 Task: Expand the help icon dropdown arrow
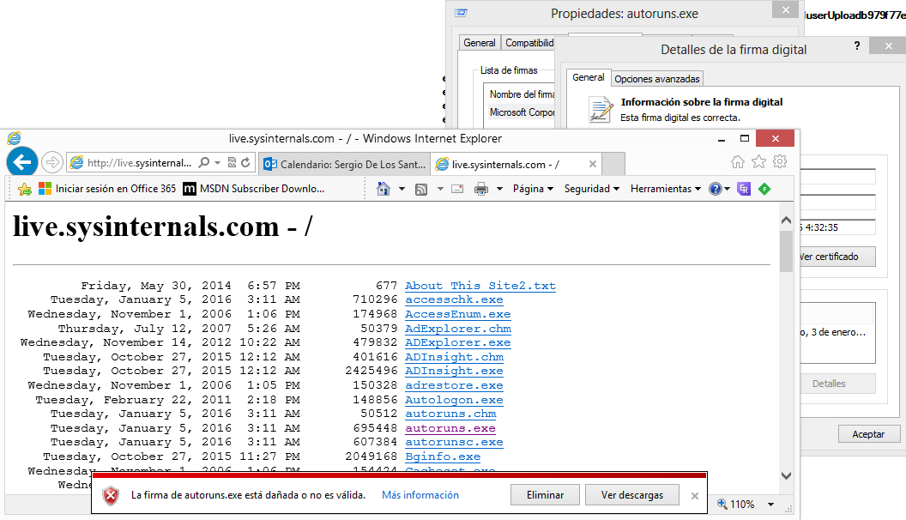727,189
